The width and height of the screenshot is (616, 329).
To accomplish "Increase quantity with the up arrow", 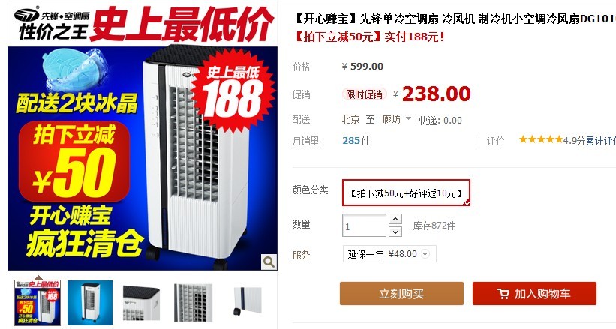I will [x=395, y=219].
